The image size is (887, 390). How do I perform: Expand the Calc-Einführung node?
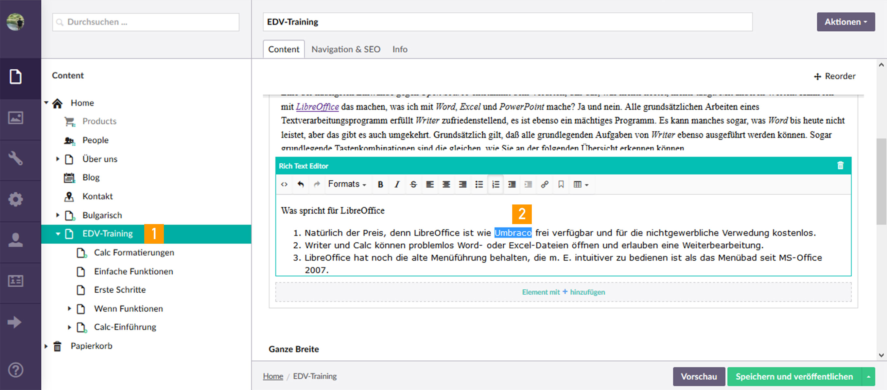tap(69, 327)
